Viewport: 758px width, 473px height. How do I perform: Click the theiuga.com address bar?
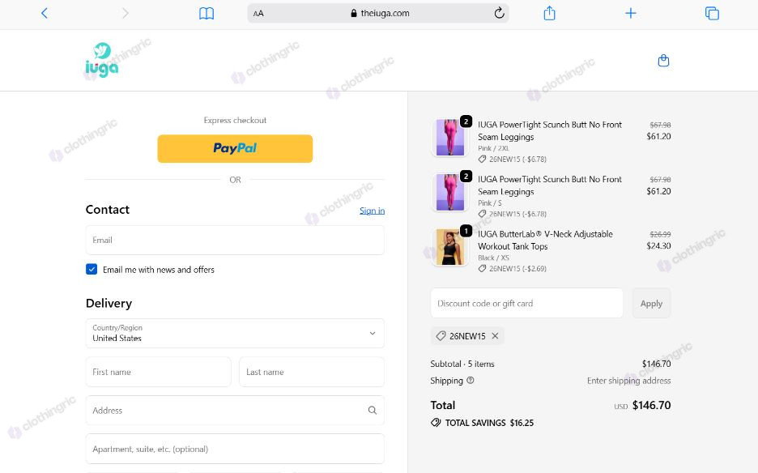[378, 13]
